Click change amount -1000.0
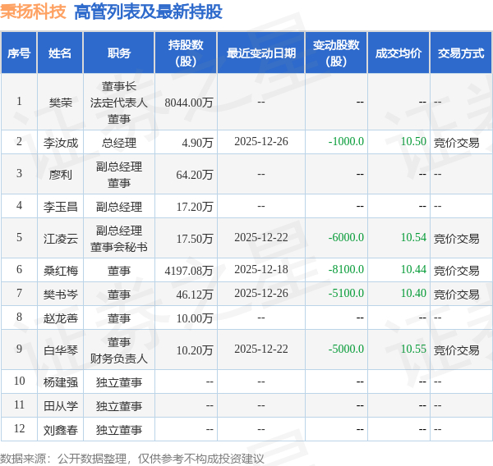Screen dimensions: 493x466 346,141
